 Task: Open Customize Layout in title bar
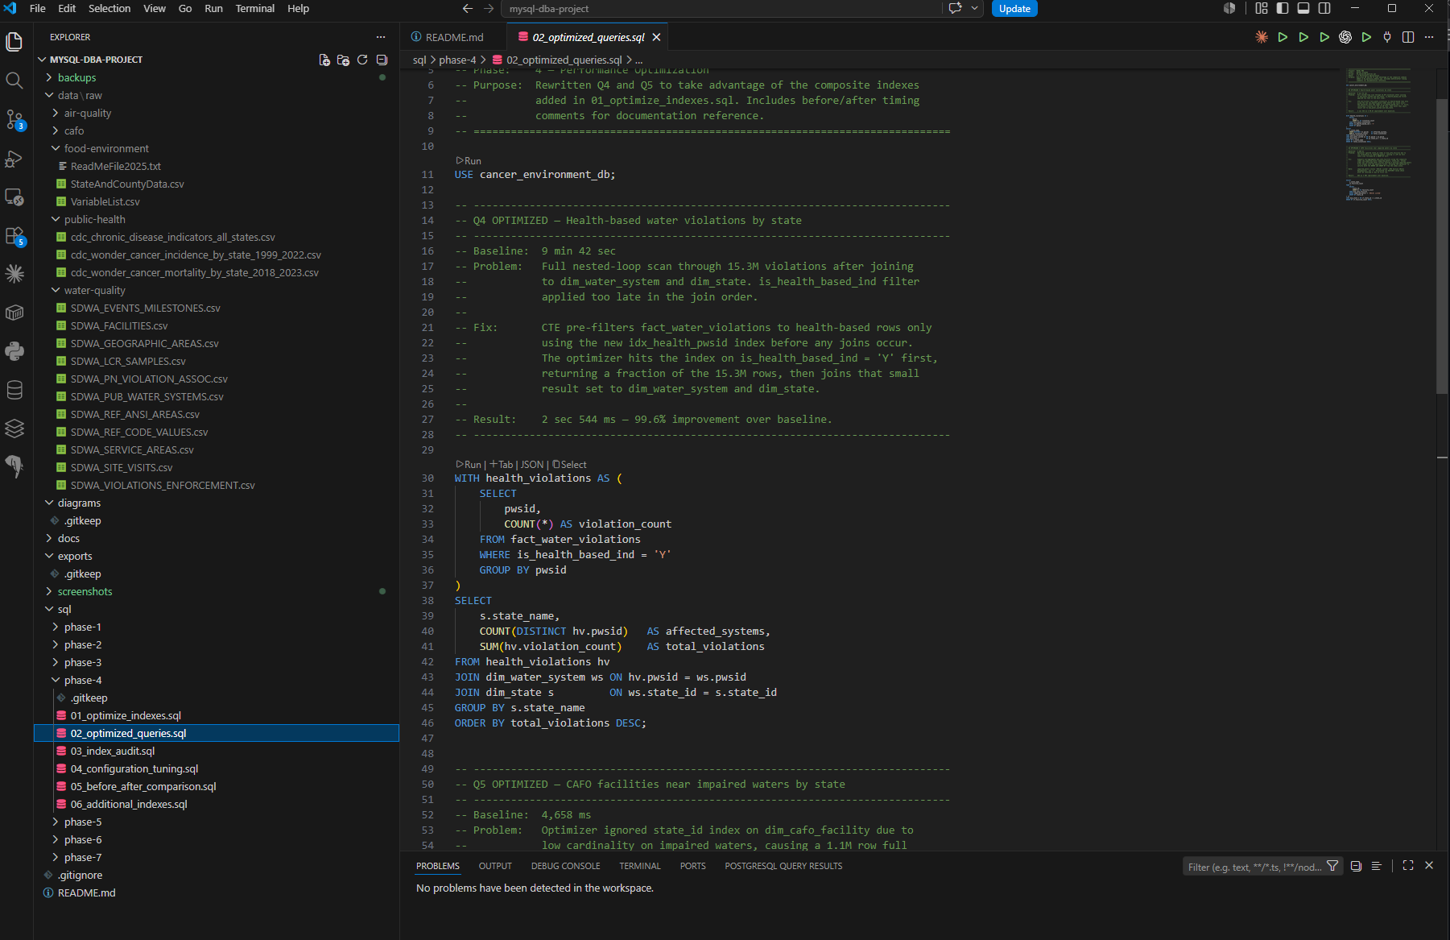pos(1262,9)
